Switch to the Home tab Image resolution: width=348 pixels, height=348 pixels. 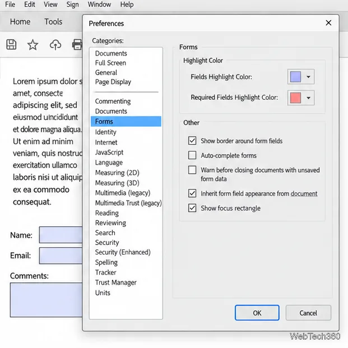(20, 21)
